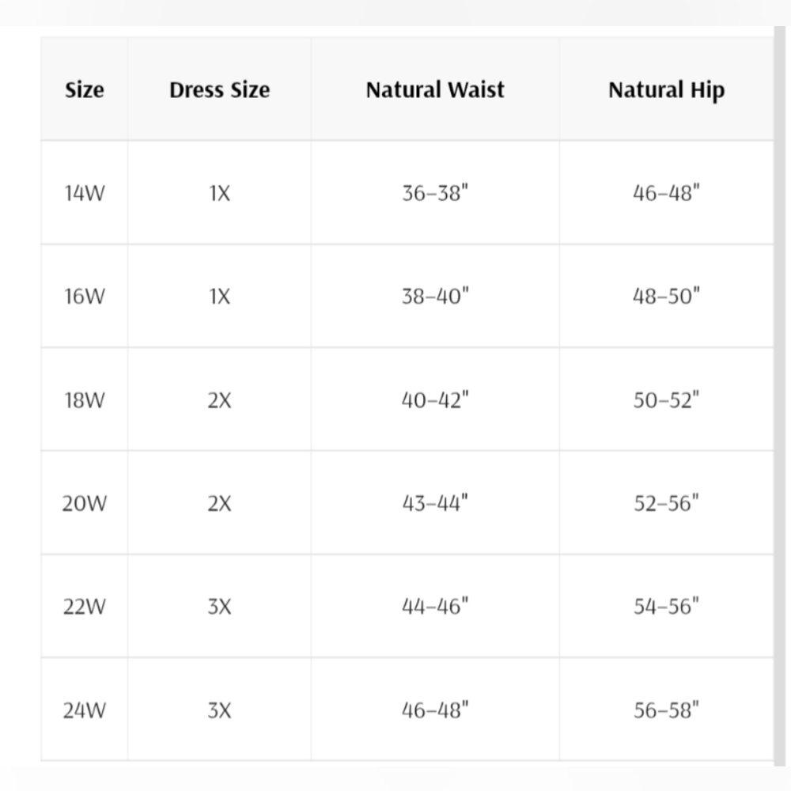This screenshot has width=791, height=791.
Task: Click the Natural Hip column header
Action: [x=666, y=90]
